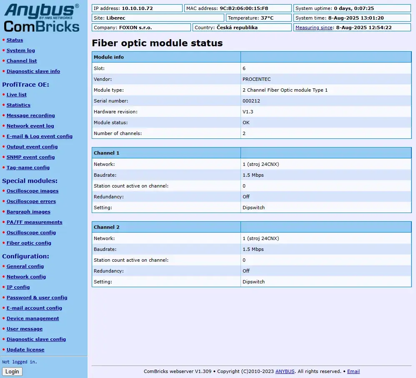Viewport: 416px width, 378px height.
Task: View Oscilloscope images
Action: point(33,191)
